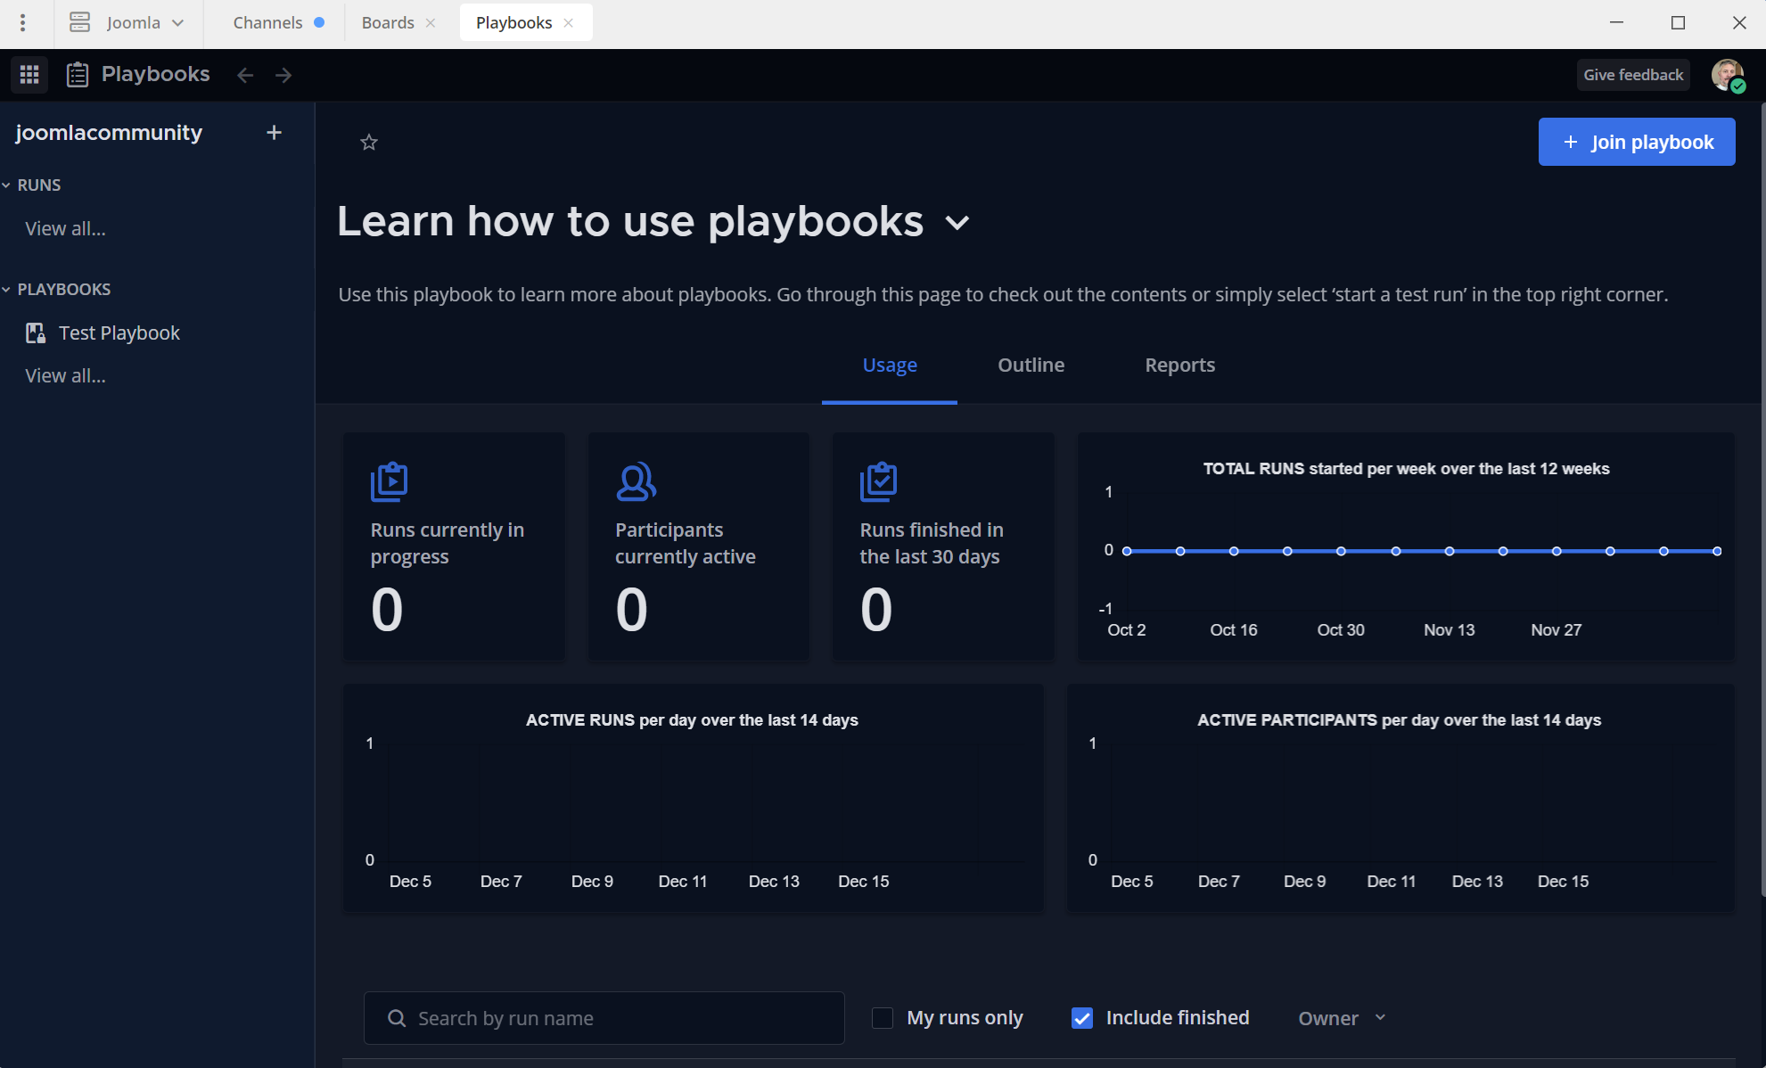
Task: Click the back navigation arrow
Action: pos(245,75)
